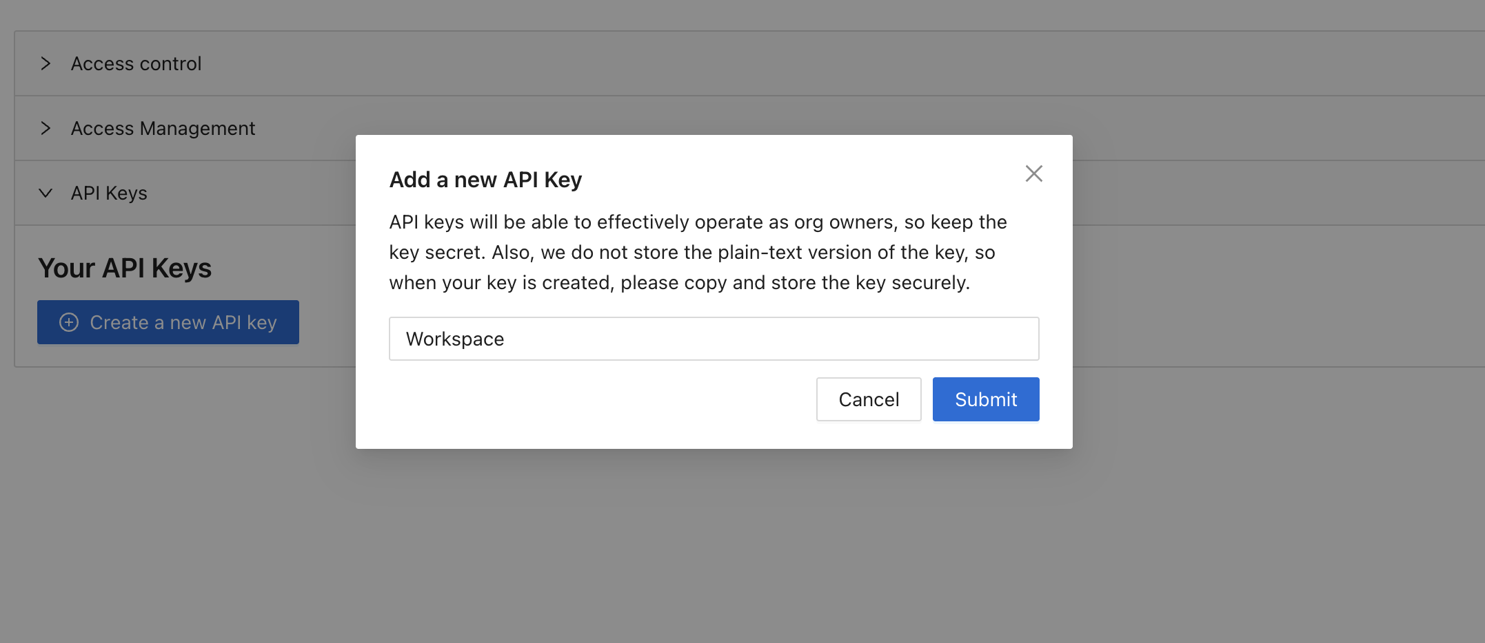Screen dimensions: 1485x643
Task: Click the plus circle icon on Create button
Action: click(x=69, y=322)
